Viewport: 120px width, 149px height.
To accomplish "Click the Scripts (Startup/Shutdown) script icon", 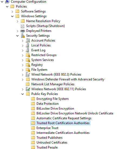I will coord(22,26).
